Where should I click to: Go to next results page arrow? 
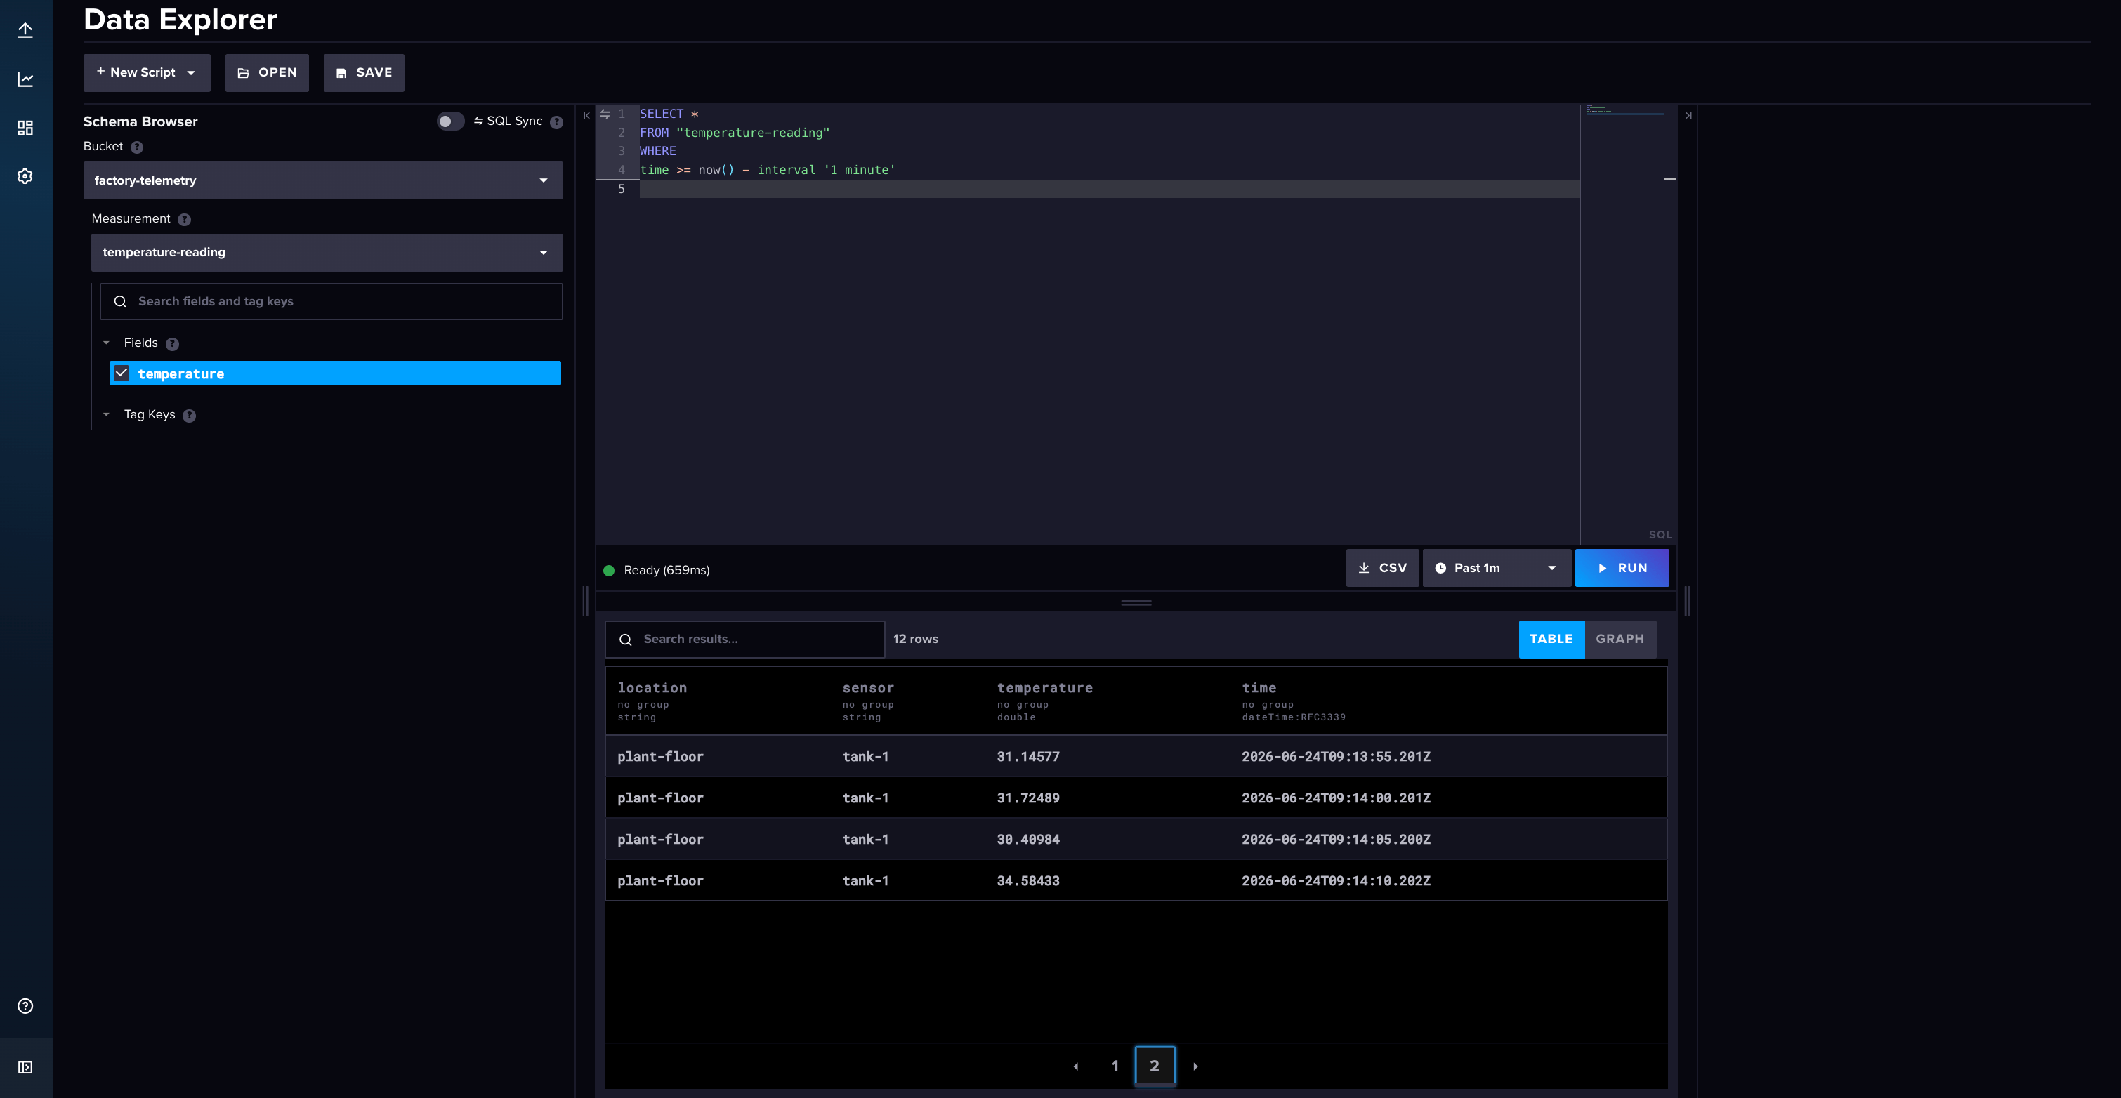click(1195, 1066)
